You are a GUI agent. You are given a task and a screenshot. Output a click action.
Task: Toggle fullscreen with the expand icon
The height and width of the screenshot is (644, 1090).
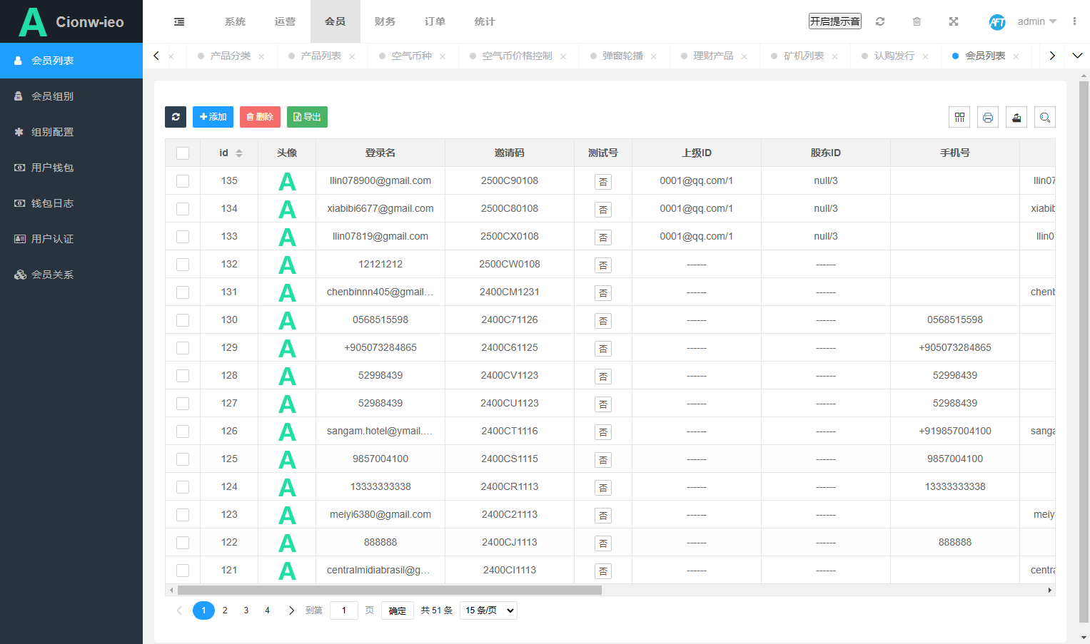click(954, 21)
